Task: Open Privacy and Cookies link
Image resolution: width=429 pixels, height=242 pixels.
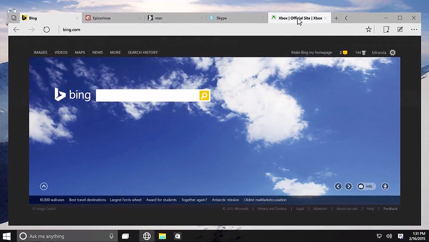Action: [272, 209]
